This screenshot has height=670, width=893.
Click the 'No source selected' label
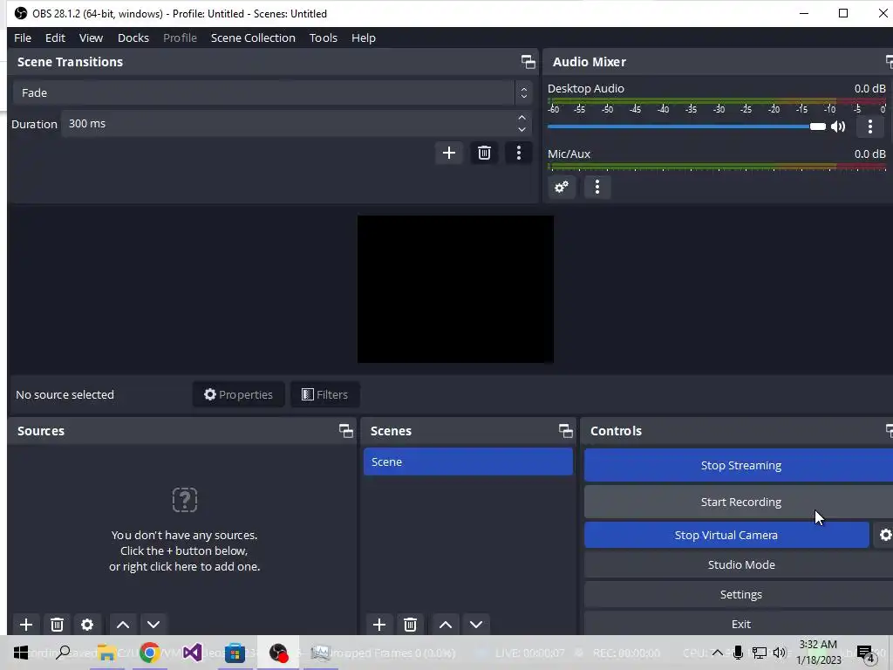click(x=65, y=394)
